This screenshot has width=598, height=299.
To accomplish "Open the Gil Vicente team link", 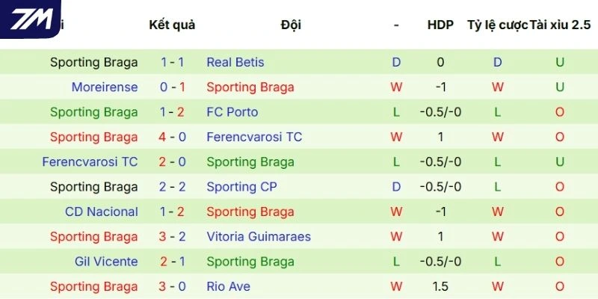I will coord(106,262).
